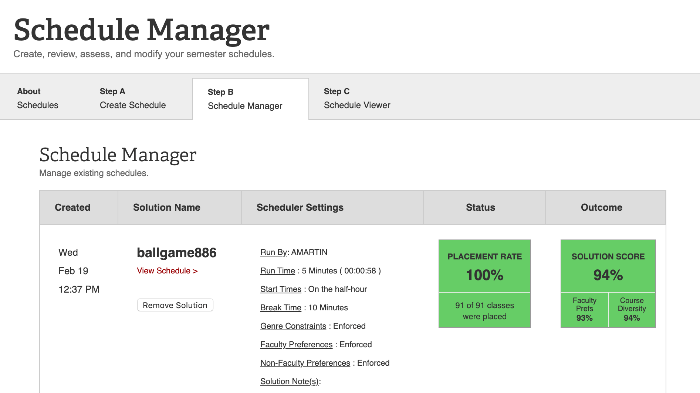This screenshot has height=393, width=700.
Task: Open the Non-Faculty Preferences link
Action: pos(305,363)
